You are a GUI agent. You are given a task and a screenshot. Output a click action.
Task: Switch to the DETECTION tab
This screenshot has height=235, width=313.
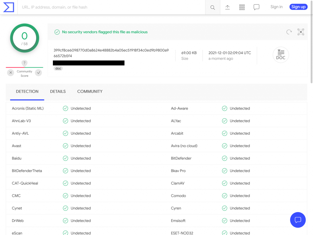tap(27, 91)
